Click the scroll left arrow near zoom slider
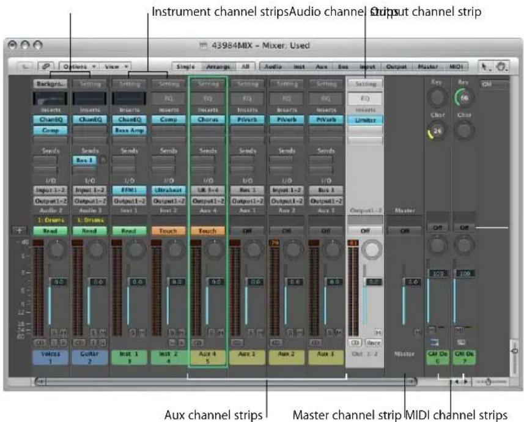524x422 pixels. click(456, 382)
